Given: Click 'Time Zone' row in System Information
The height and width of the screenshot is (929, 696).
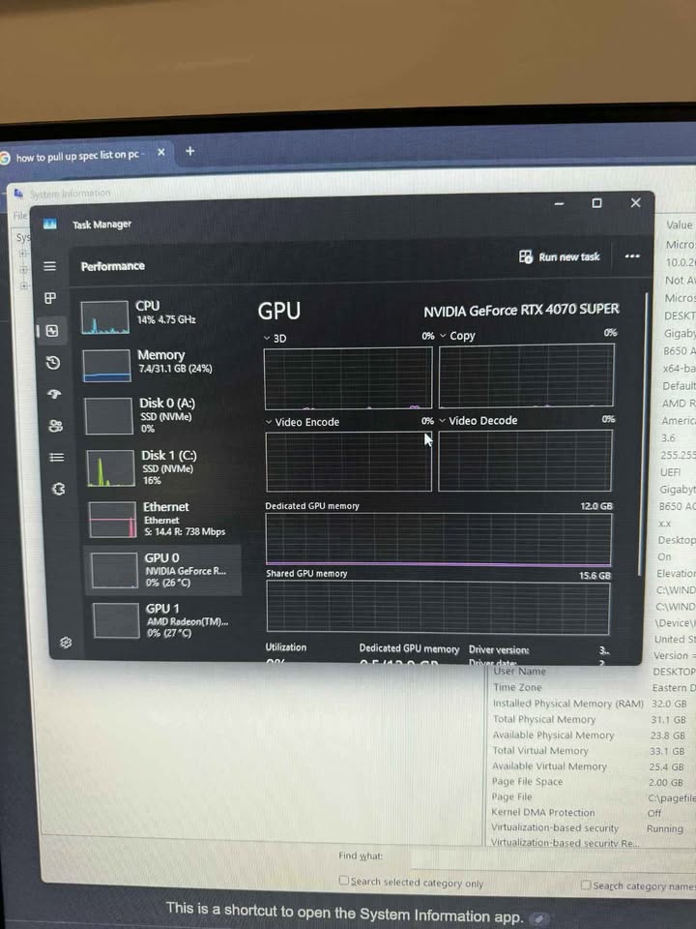Looking at the screenshot, I should click(x=593, y=687).
